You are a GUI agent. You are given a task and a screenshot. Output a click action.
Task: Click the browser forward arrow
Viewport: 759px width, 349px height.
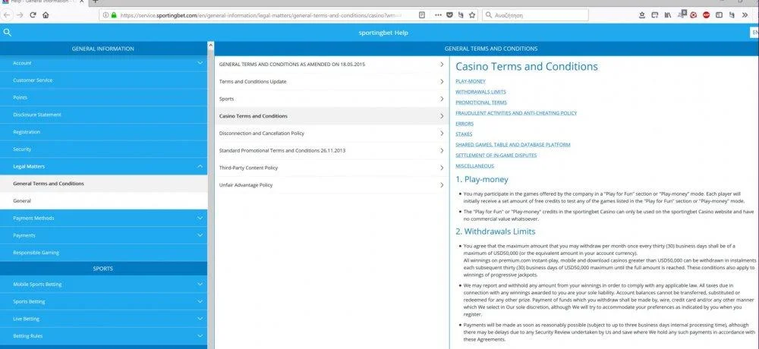[20, 15]
